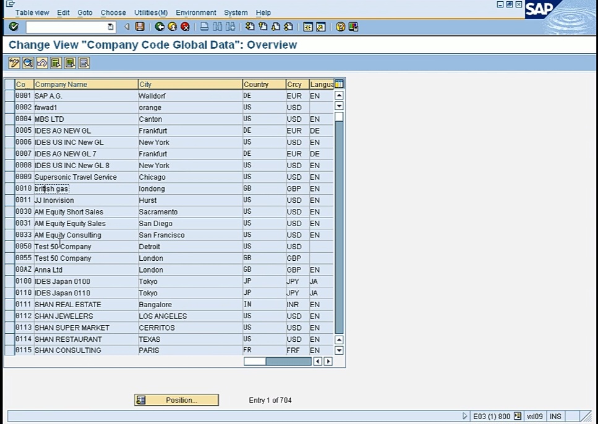Open the yellow Help question mark icon
598x424 pixels.
pyautogui.click(x=340, y=27)
